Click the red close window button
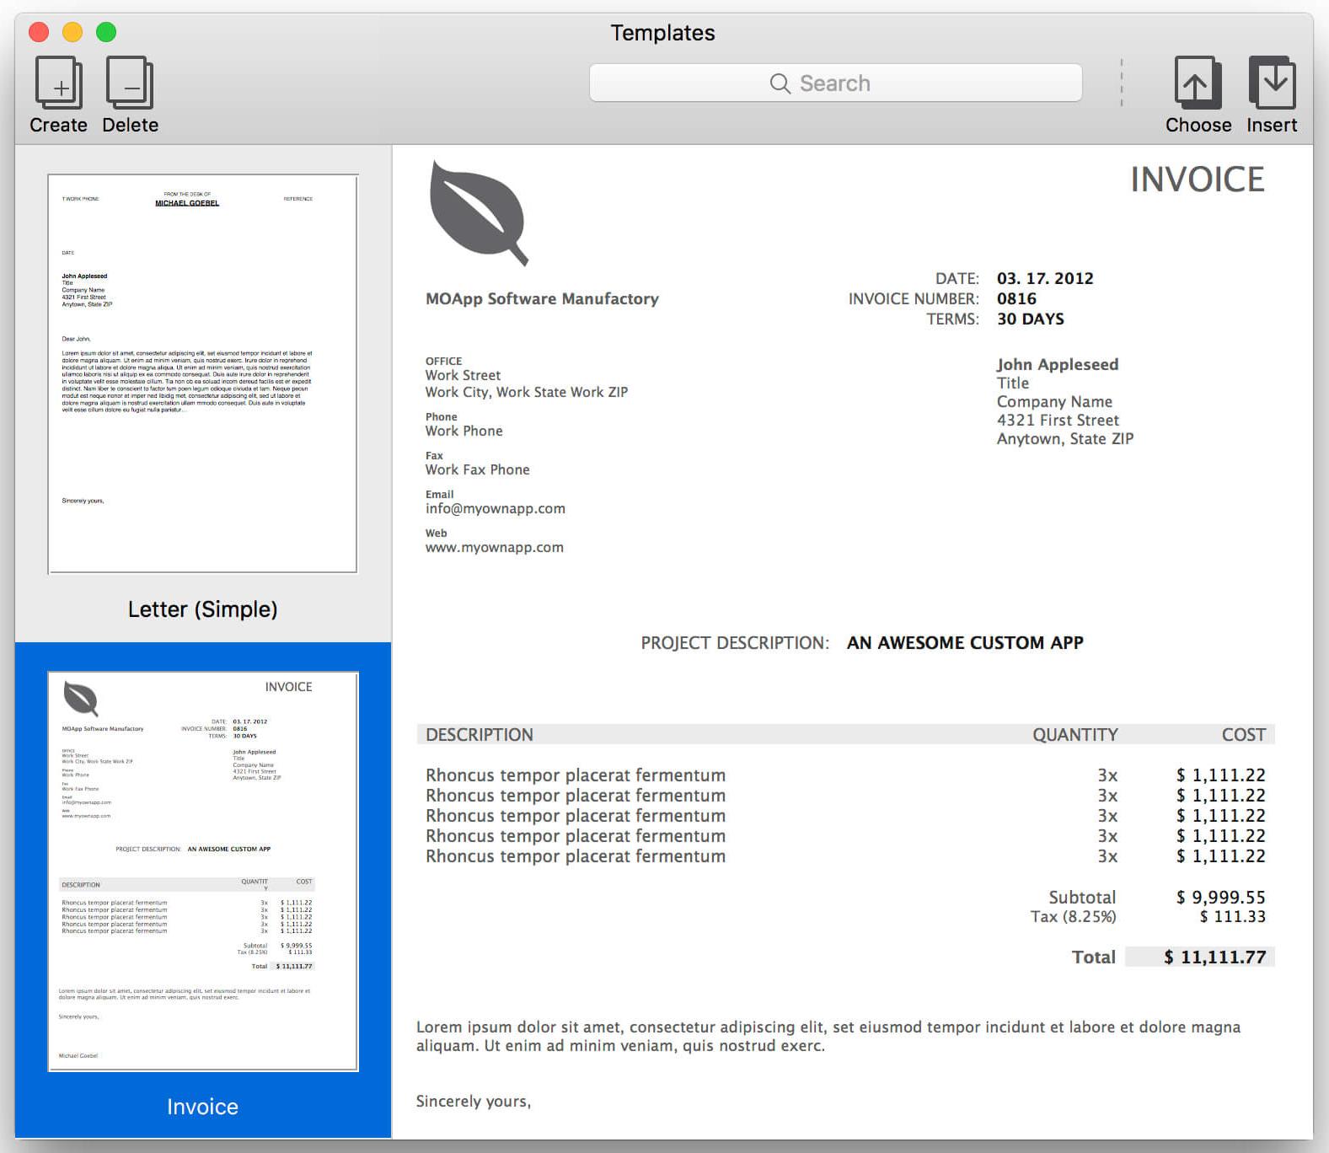 (39, 32)
